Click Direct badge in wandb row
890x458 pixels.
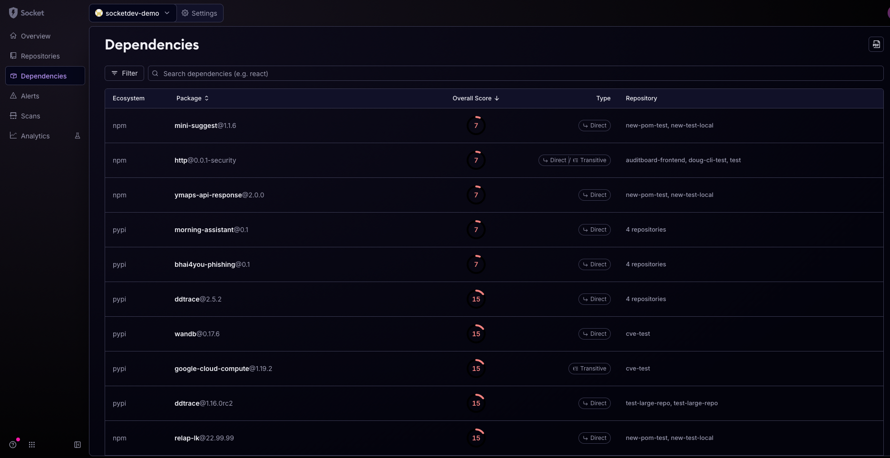595,334
